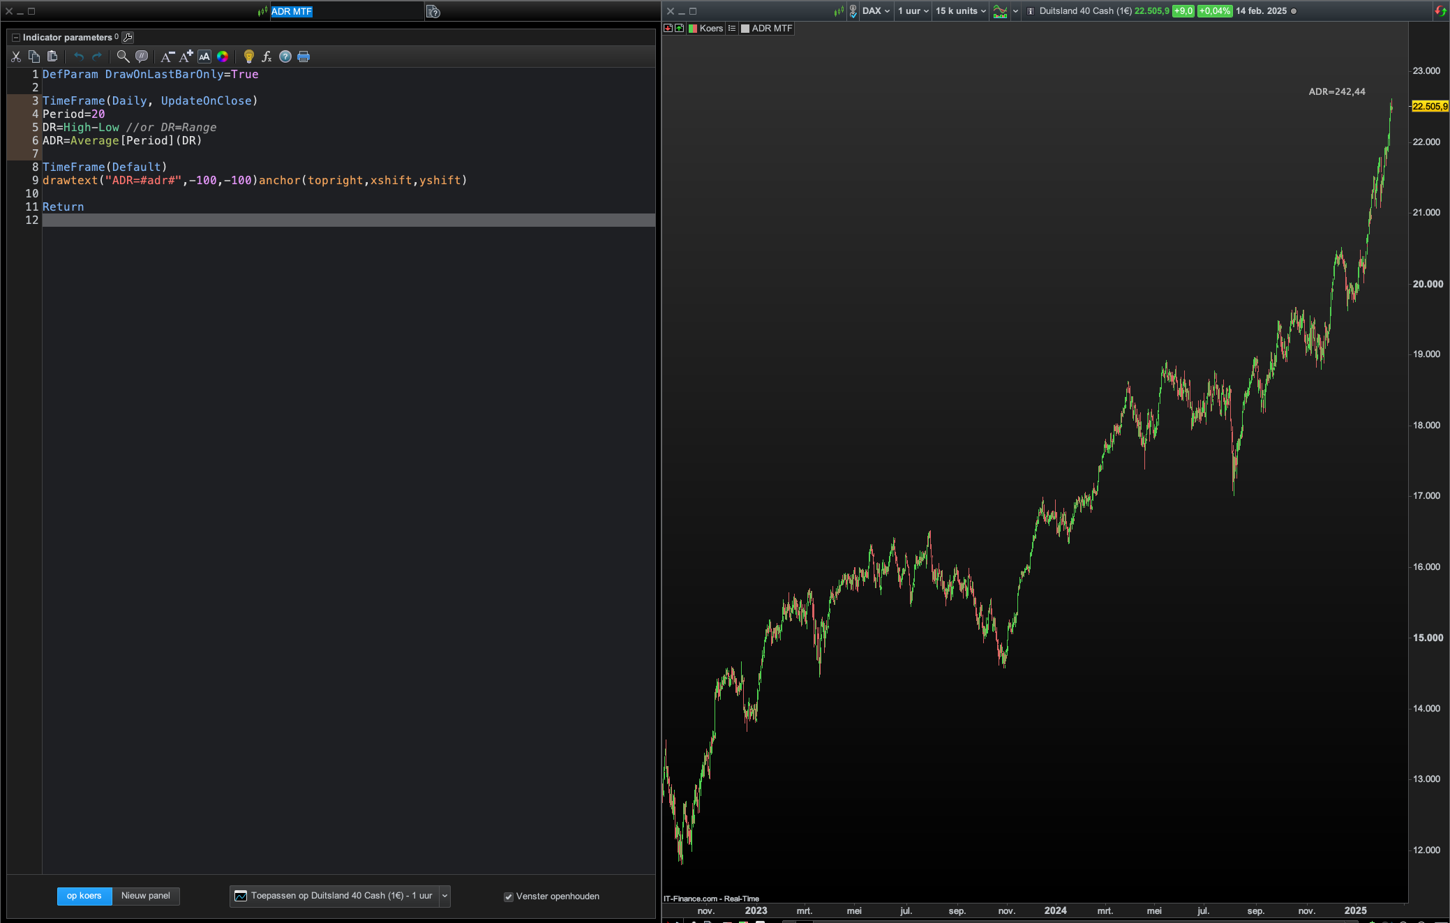
Task: Click the Undo arrow icon
Action: (x=79, y=57)
